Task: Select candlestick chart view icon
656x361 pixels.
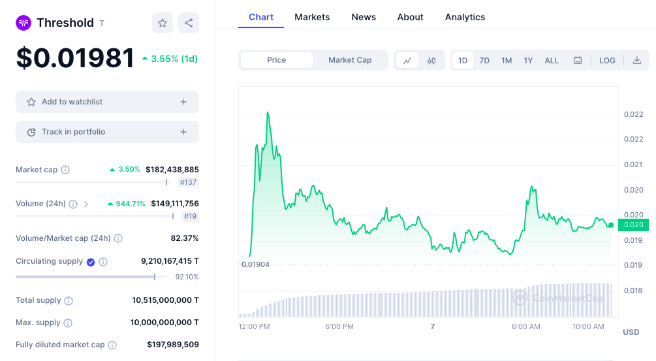Action: [x=431, y=60]
